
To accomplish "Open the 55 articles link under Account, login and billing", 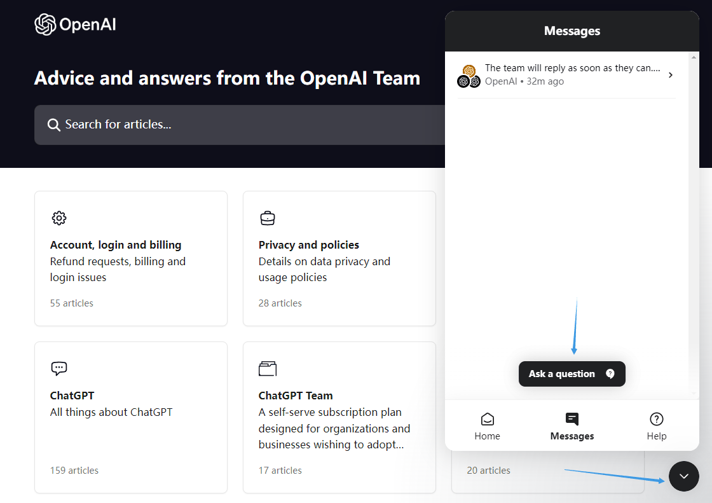I will click(71, 303).
